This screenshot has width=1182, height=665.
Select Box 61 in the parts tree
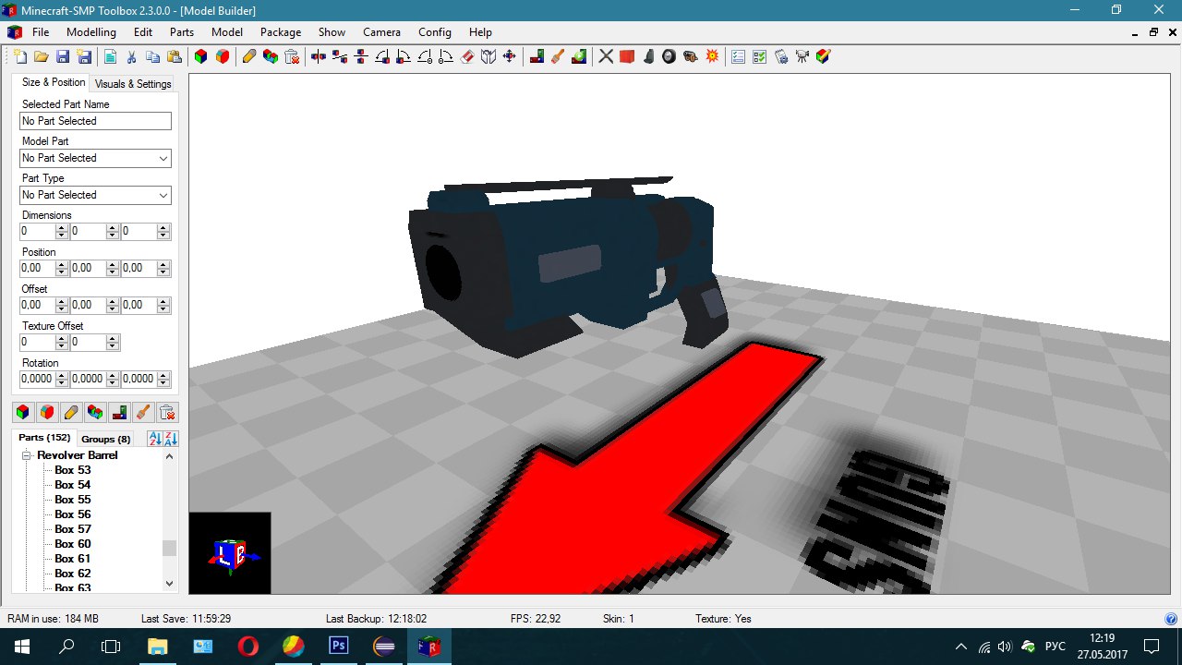[72, 559]
